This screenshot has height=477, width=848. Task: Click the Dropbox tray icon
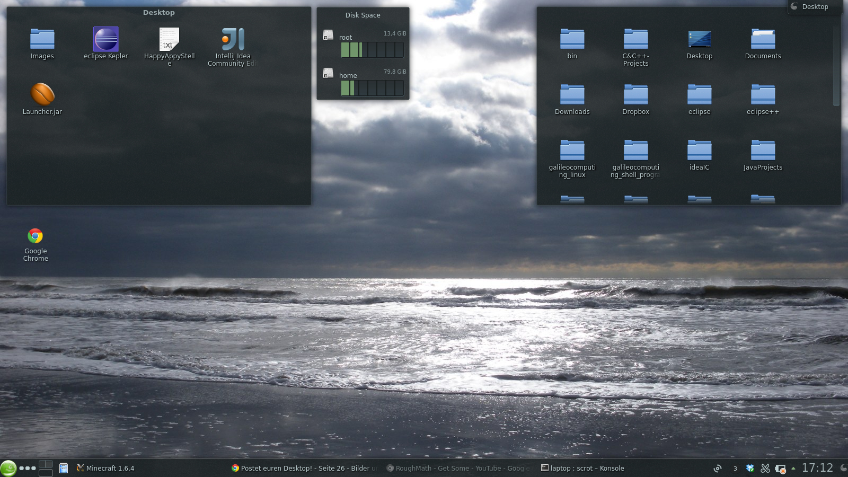(x=750, y=468)
